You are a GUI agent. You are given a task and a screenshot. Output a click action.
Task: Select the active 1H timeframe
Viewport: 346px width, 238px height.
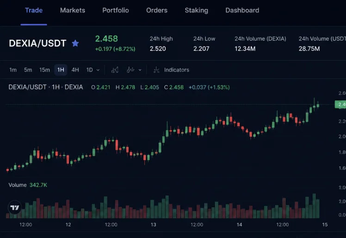pos(61,70)
